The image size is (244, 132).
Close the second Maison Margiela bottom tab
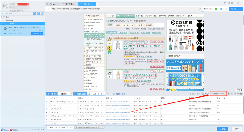pos(102,127)
